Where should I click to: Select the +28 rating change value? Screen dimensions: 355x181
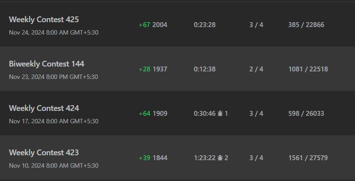(x=144, y=69)
